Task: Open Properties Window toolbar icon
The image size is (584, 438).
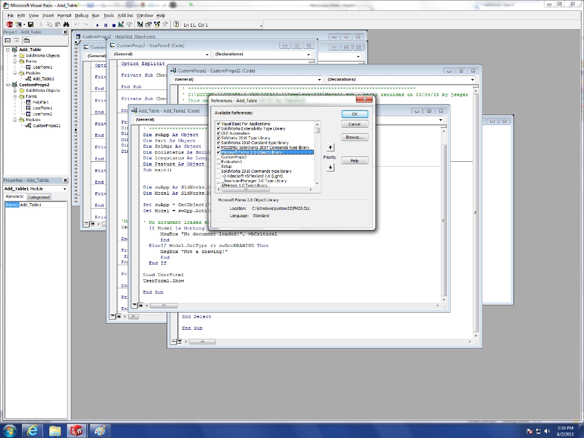Action: tap(148, 24)
